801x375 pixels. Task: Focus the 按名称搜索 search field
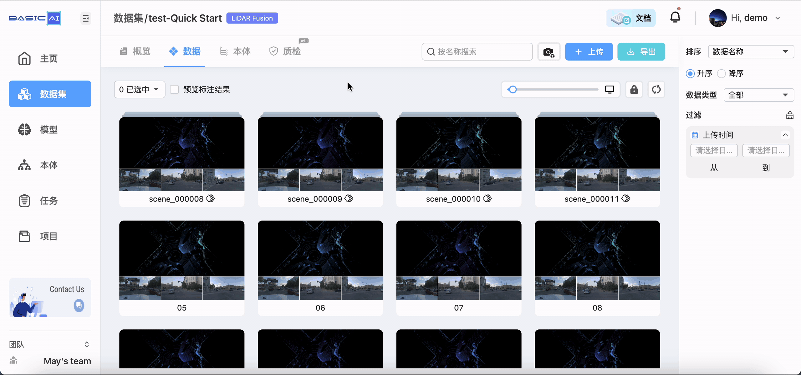point(477,52)
